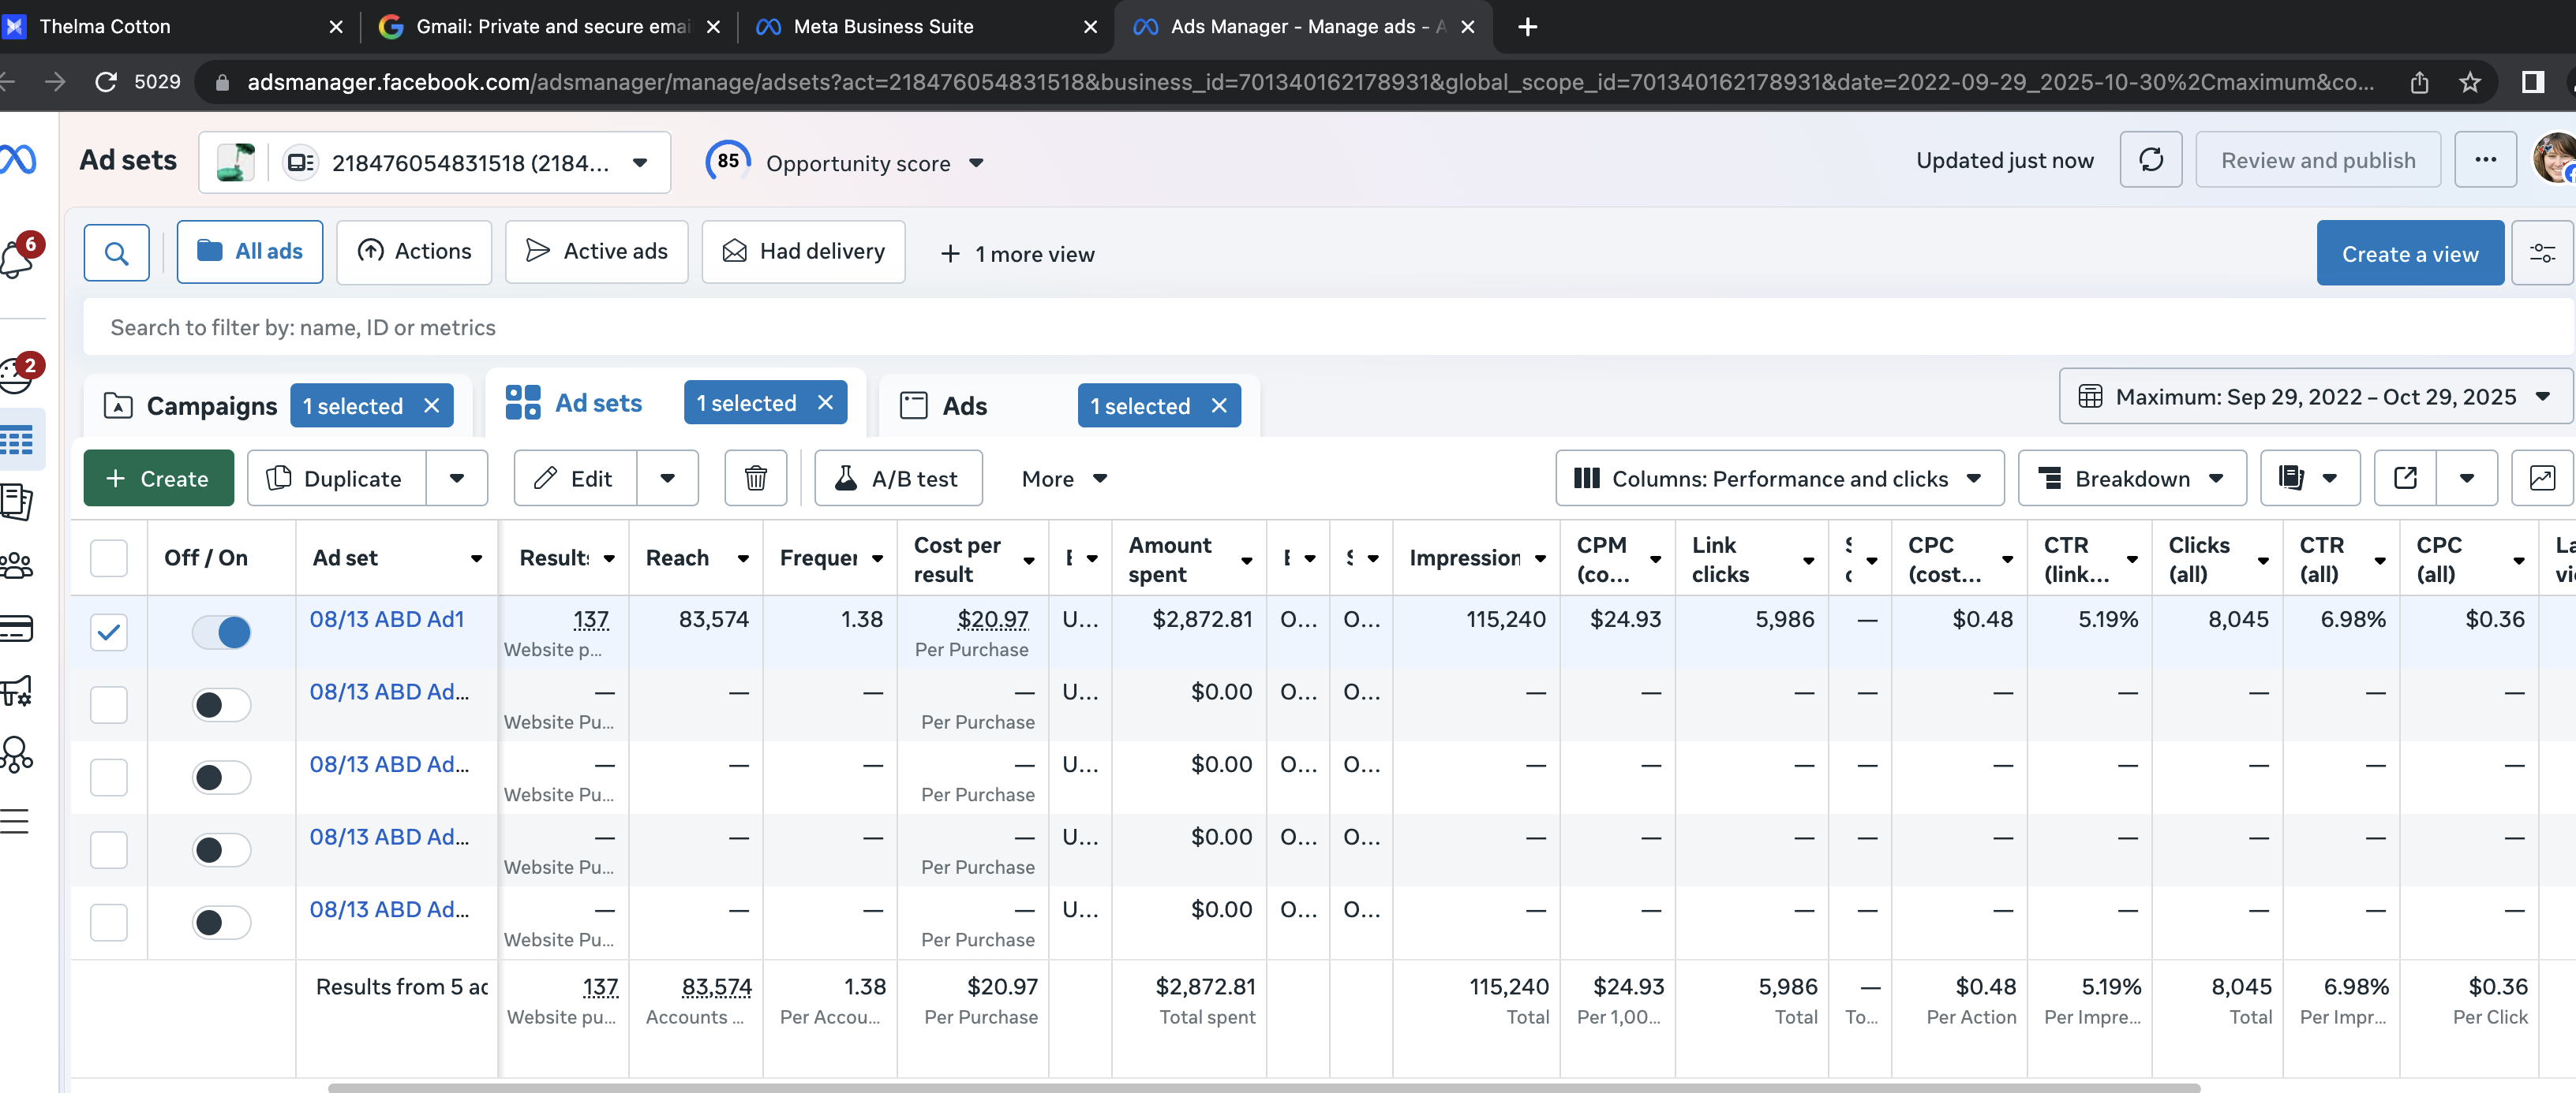Open the view filter settings sliders icon
Screen dimensions: 2576x1093
tap(2541, 254)
